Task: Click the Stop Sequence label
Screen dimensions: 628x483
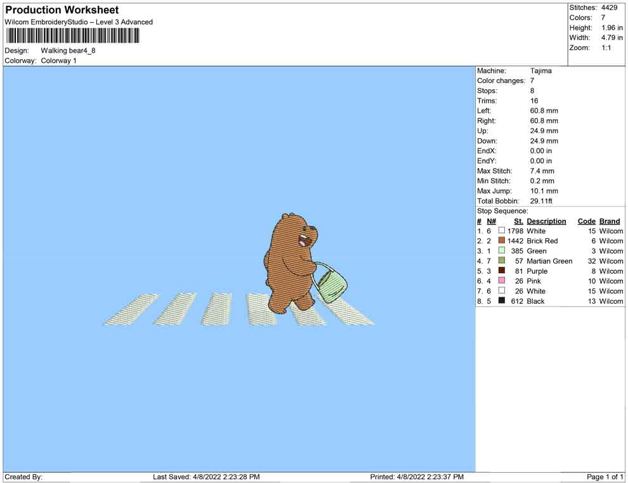Action: (x=502, y=211)
